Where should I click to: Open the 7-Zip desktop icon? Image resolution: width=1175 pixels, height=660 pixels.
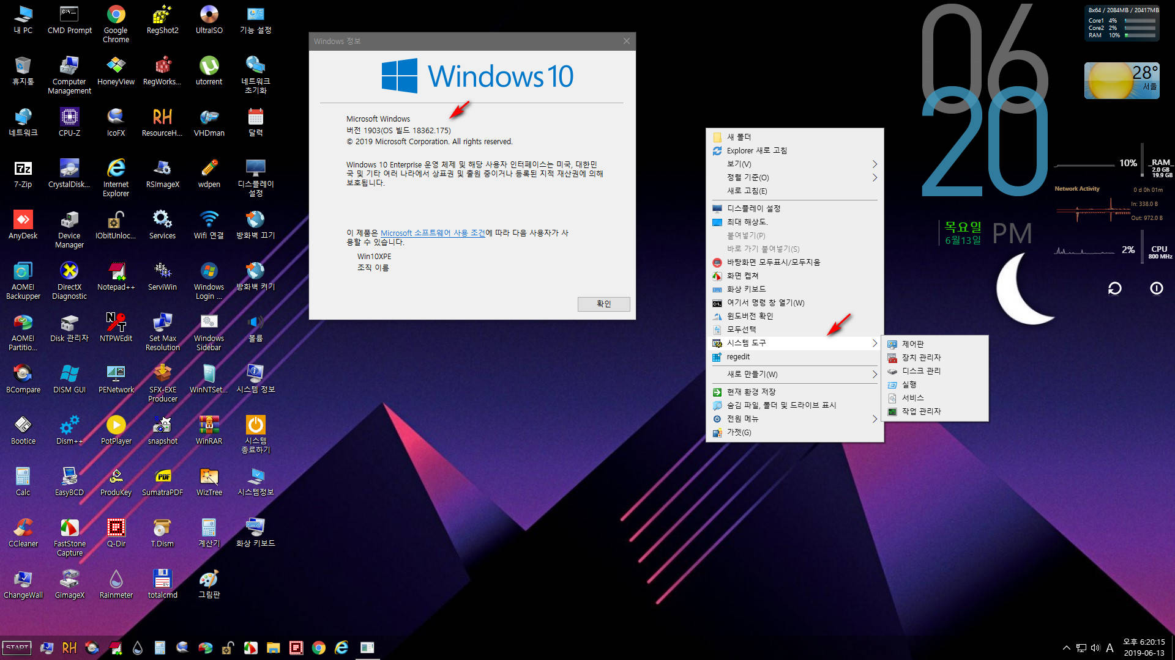23,174
